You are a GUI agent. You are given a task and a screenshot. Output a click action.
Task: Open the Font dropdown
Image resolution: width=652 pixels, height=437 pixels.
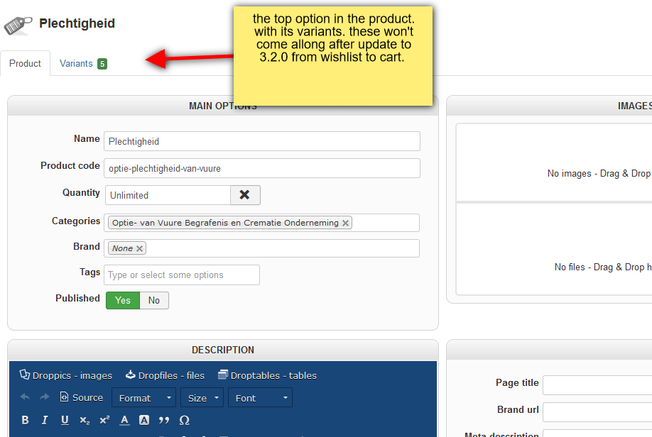coord(260,397)
